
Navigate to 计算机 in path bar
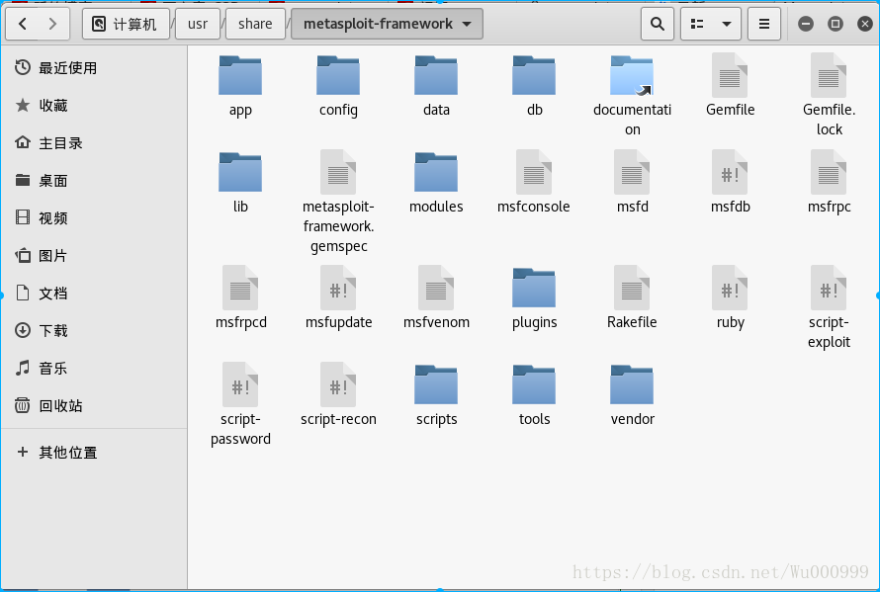[x=126, y=24]
